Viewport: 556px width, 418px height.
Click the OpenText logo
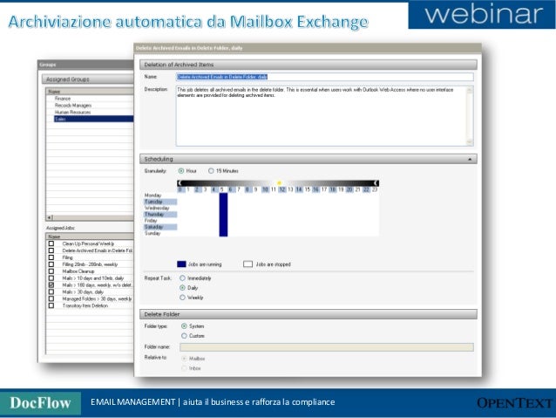pos(514,403)
